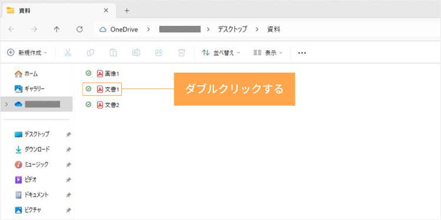Click the Paste toolbar icon

[x=113, y=52]
